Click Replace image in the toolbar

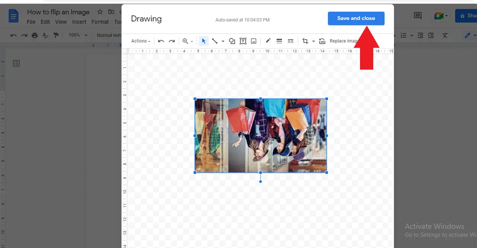(x=343, y=41)
